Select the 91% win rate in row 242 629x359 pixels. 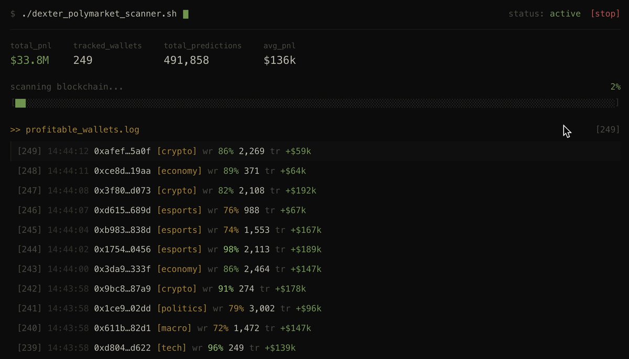[x=226, y=289]
